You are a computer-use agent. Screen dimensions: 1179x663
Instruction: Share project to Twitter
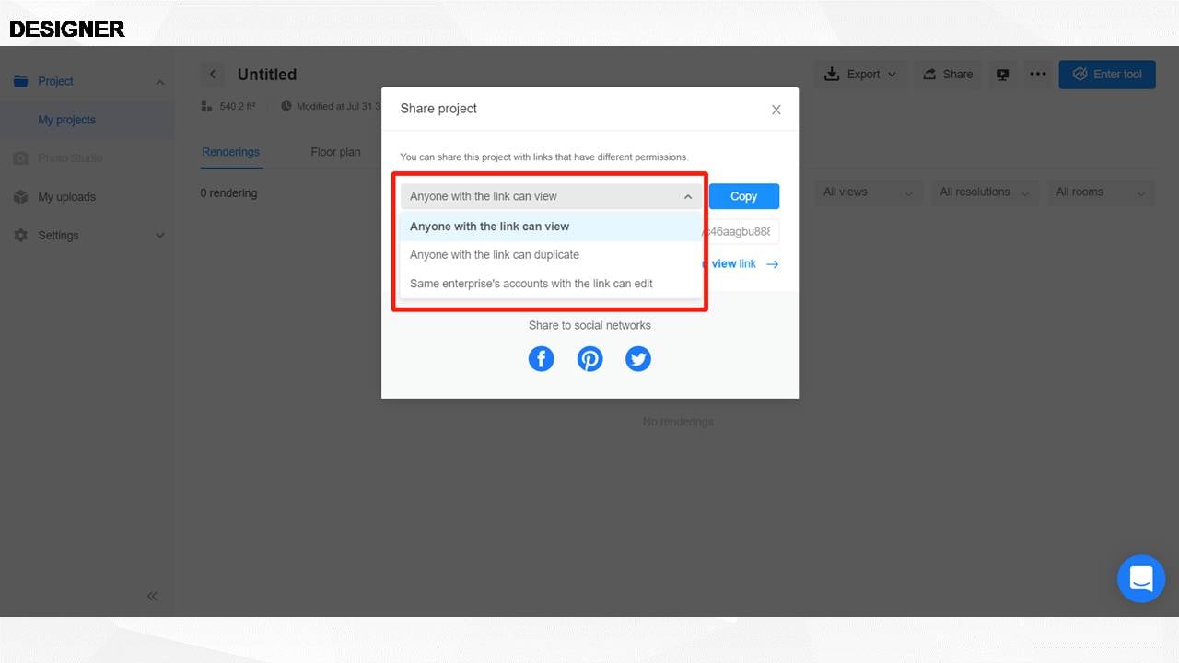[x=638, y=358]
